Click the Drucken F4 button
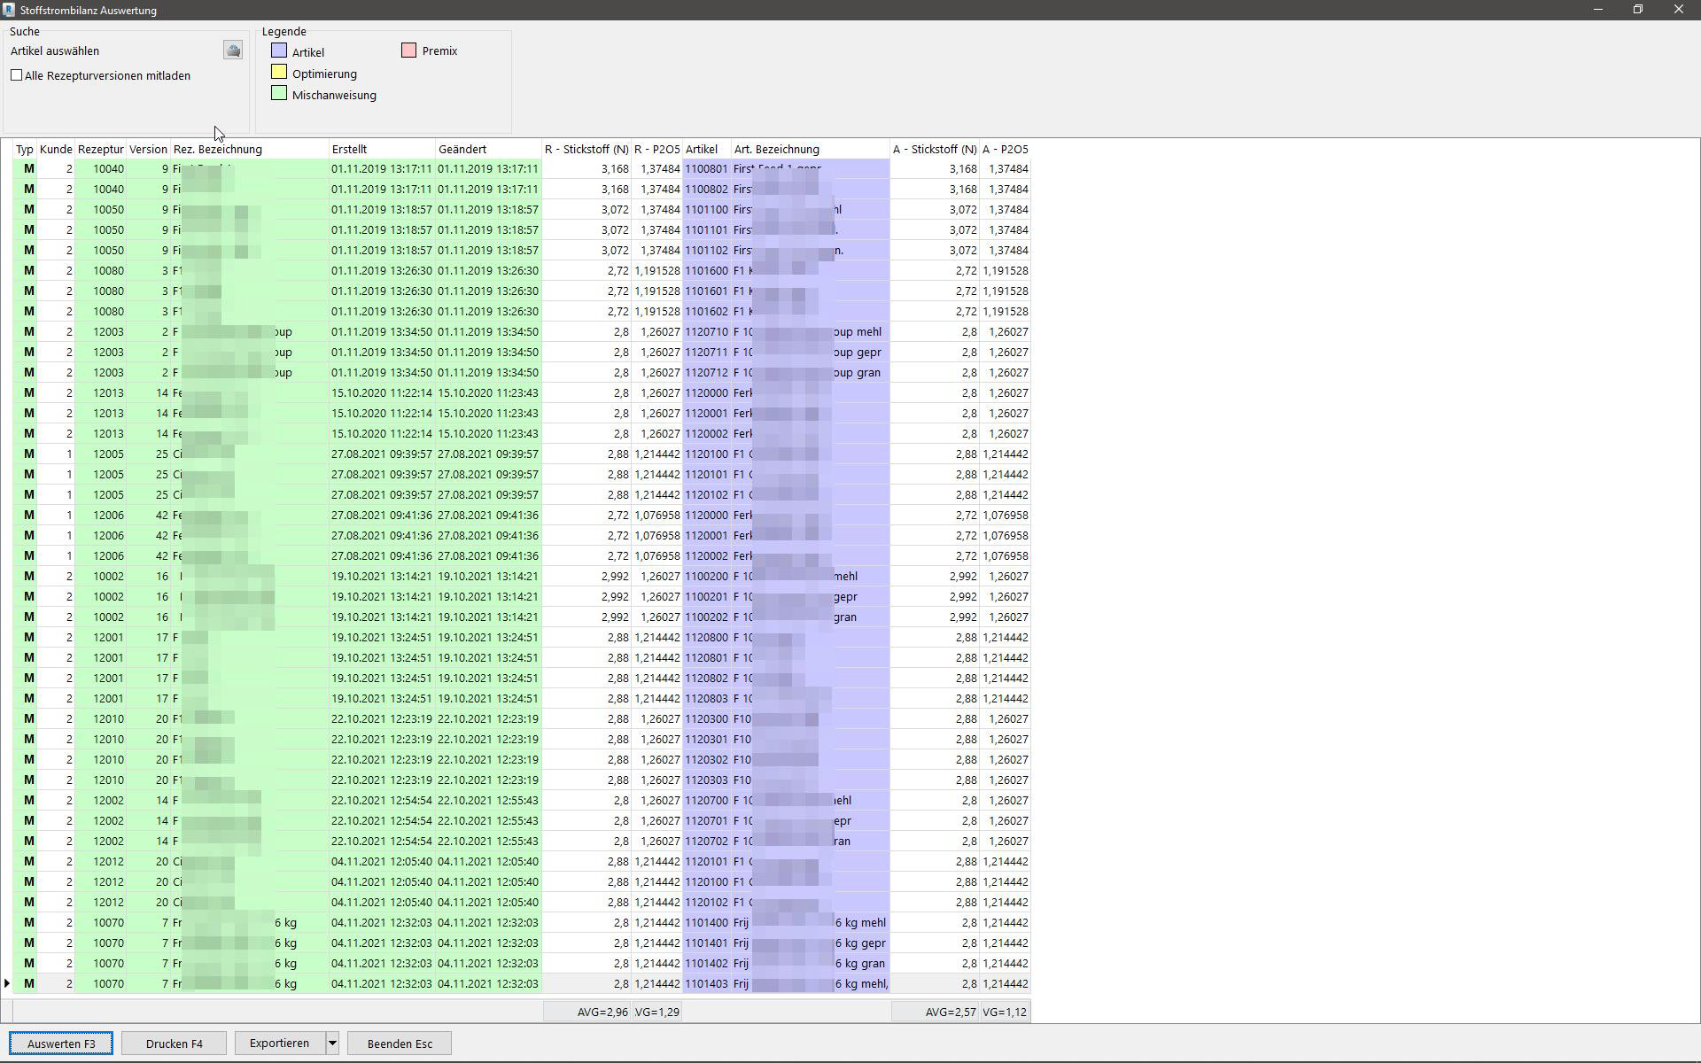Viewport: 1701px width, 1063px height. pyautogui.click(x=175, y=1044)
